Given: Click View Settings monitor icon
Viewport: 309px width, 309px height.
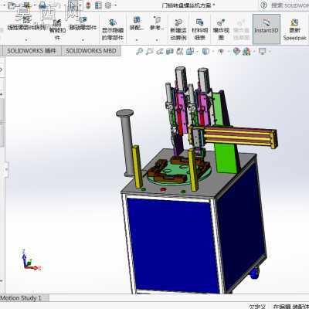Looking at the screenshot, I should point(262,52).
